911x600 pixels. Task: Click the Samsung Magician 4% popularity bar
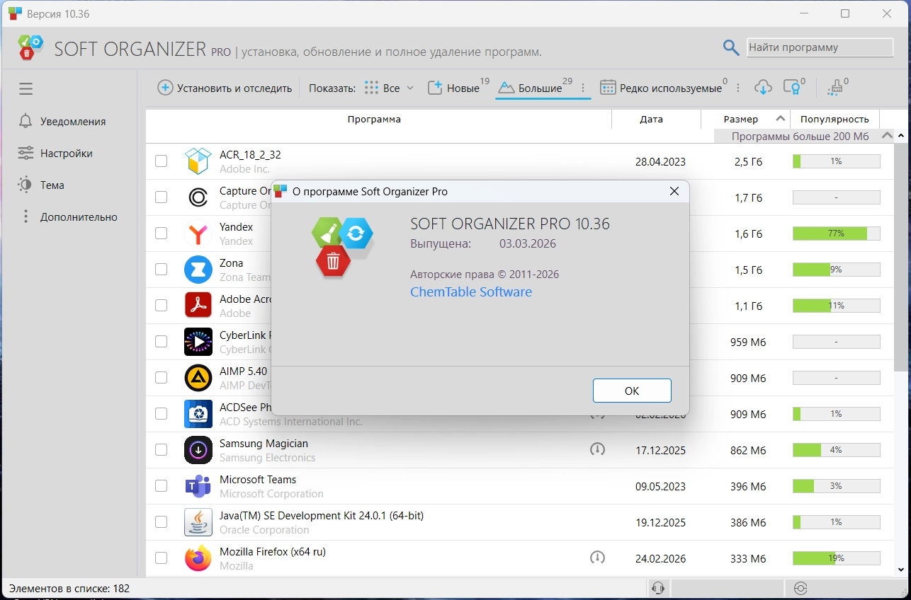[x=837, y=450]
